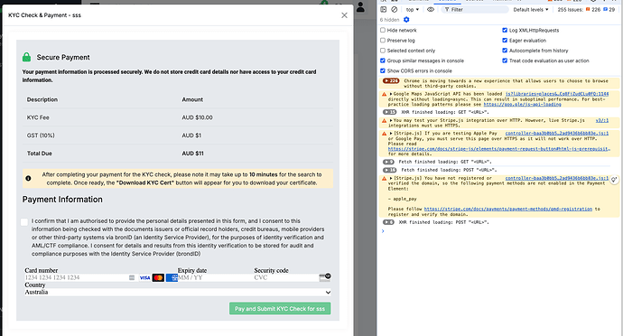The image size is (623, 336).
Task: Click the Visa card brand icon
Action: [144, 277]
